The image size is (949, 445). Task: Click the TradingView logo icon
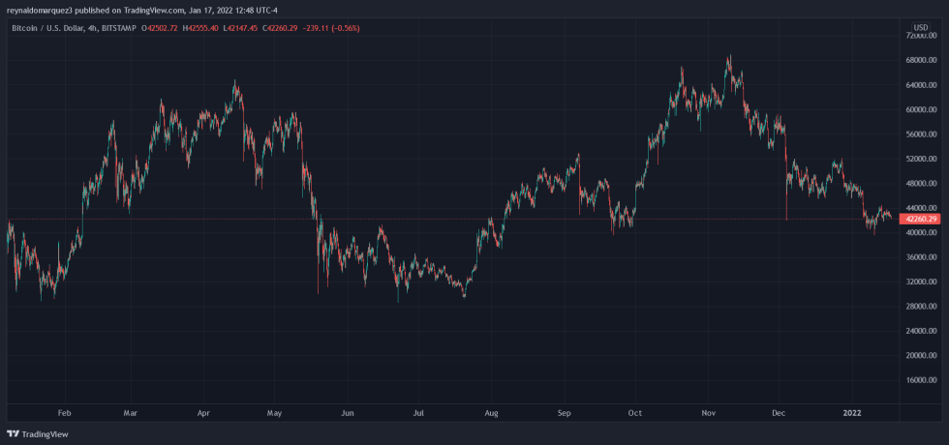point(14,434)
